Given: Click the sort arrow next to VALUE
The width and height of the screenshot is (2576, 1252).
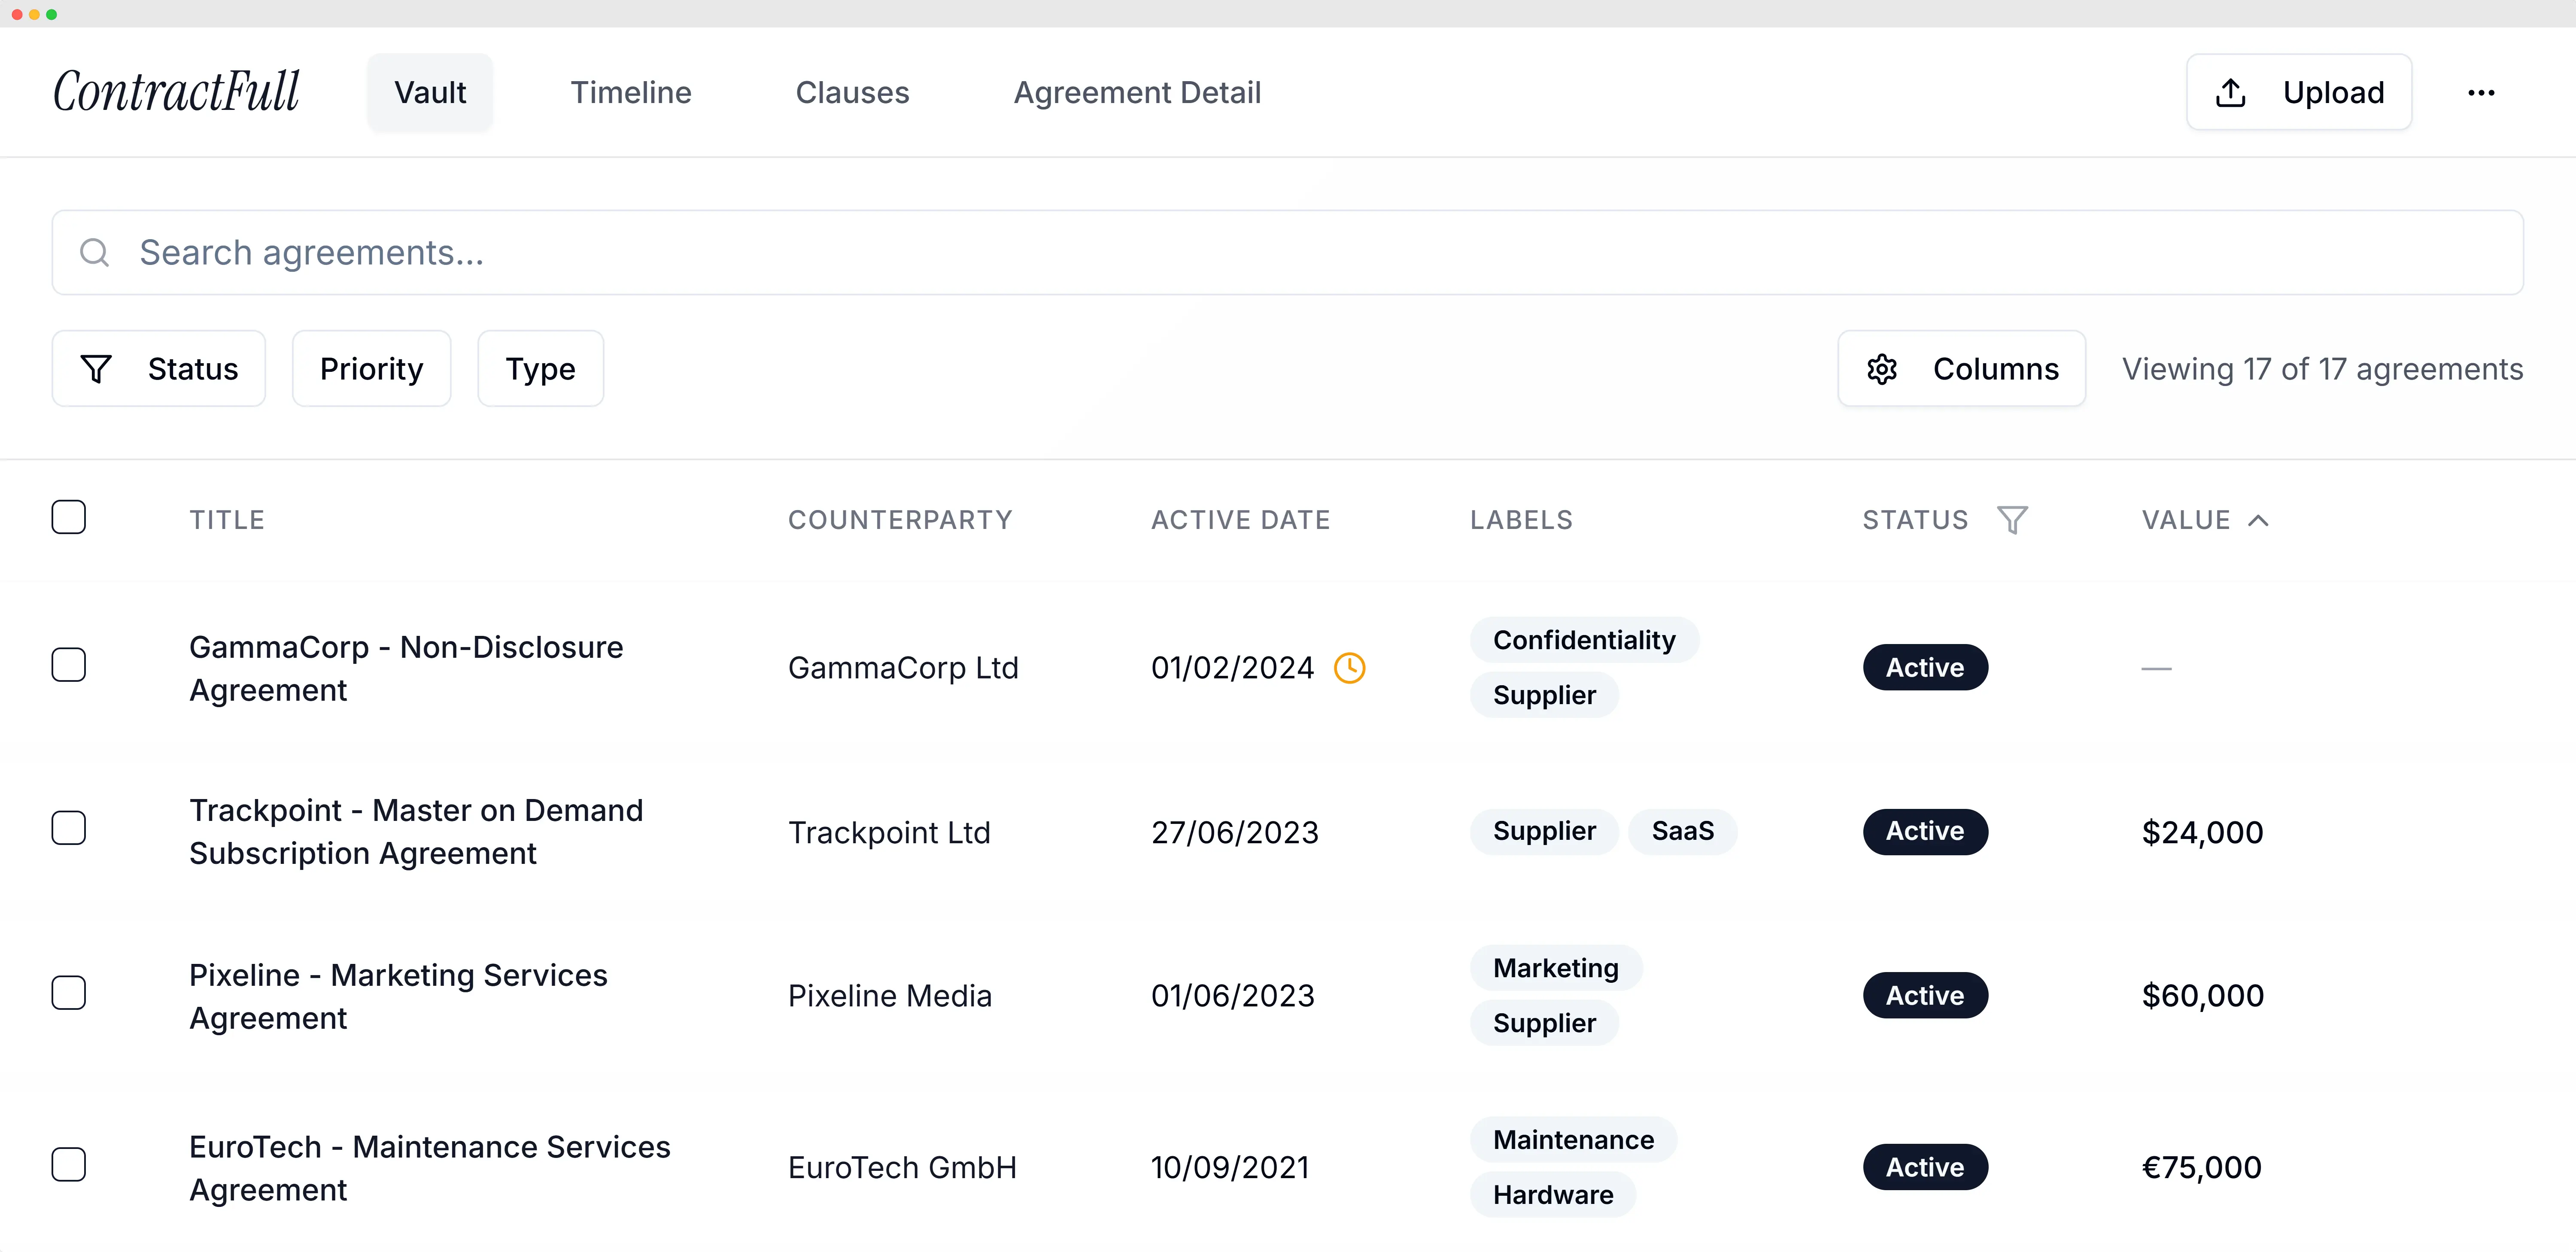Looking at the screenshot, I should pos(2258,520).
